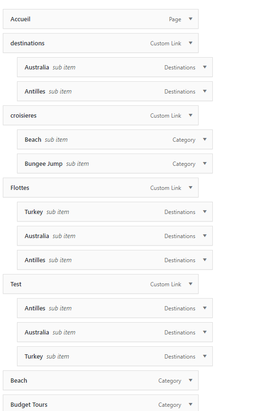The height and width of the screenshot is (411, 270).
Task: Expand Turkey sub item under Flottes
Action: [205, 212]
